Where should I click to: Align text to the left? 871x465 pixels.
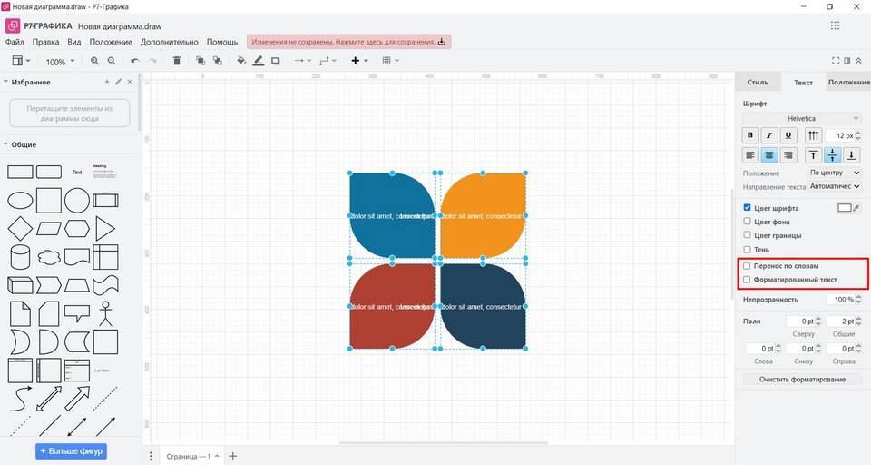(749, 155)
